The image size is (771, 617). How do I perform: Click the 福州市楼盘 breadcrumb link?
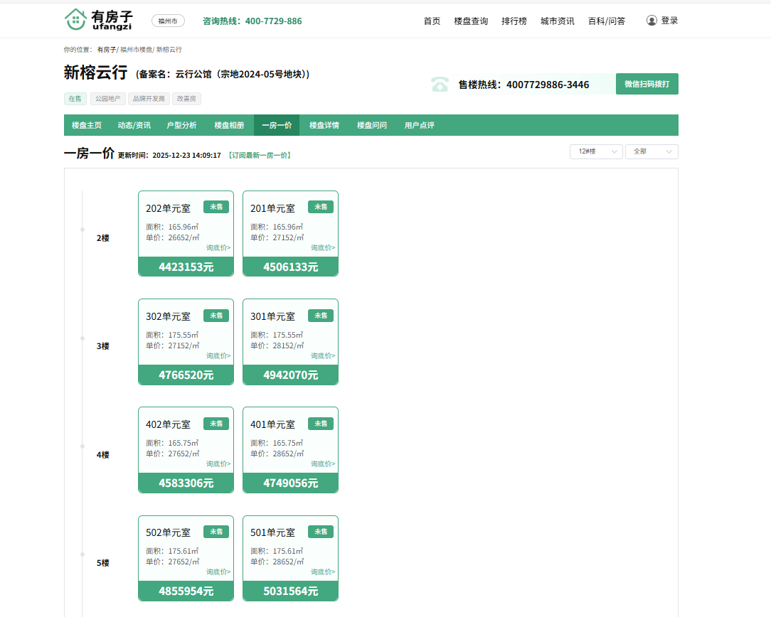[136, 50]
